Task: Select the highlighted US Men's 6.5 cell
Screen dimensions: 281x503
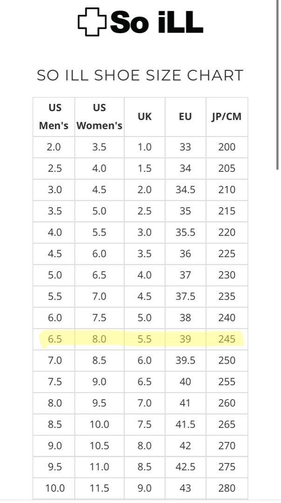Action: 55,339
